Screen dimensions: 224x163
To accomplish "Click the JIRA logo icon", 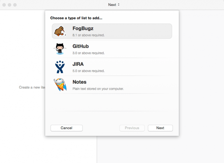I will (x=60, y=67).
